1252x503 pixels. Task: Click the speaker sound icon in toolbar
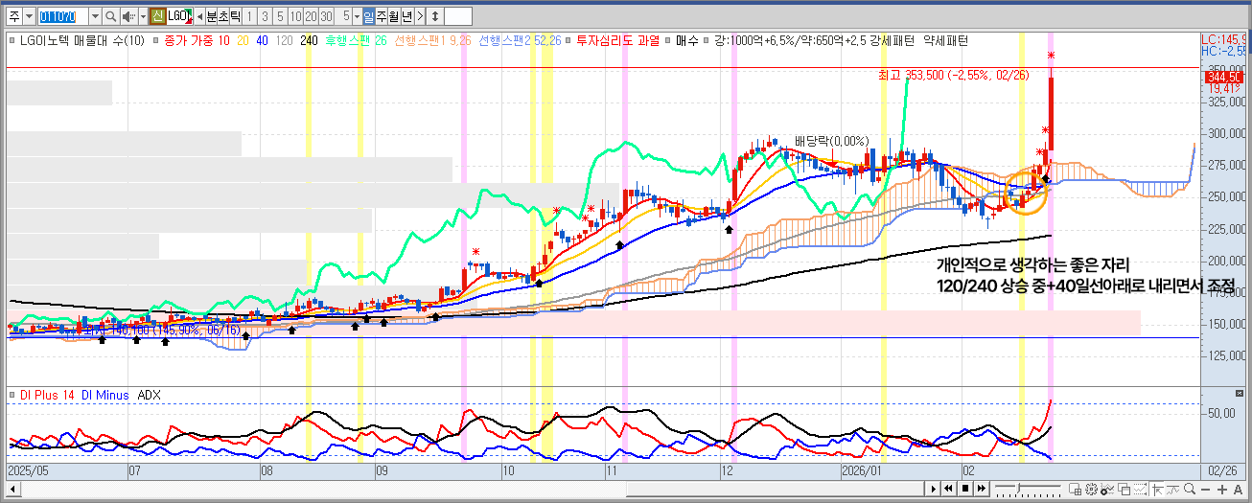128,16
